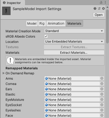The image size is (109, 118).
Task: Click the Arms material field
Action: 74,78
